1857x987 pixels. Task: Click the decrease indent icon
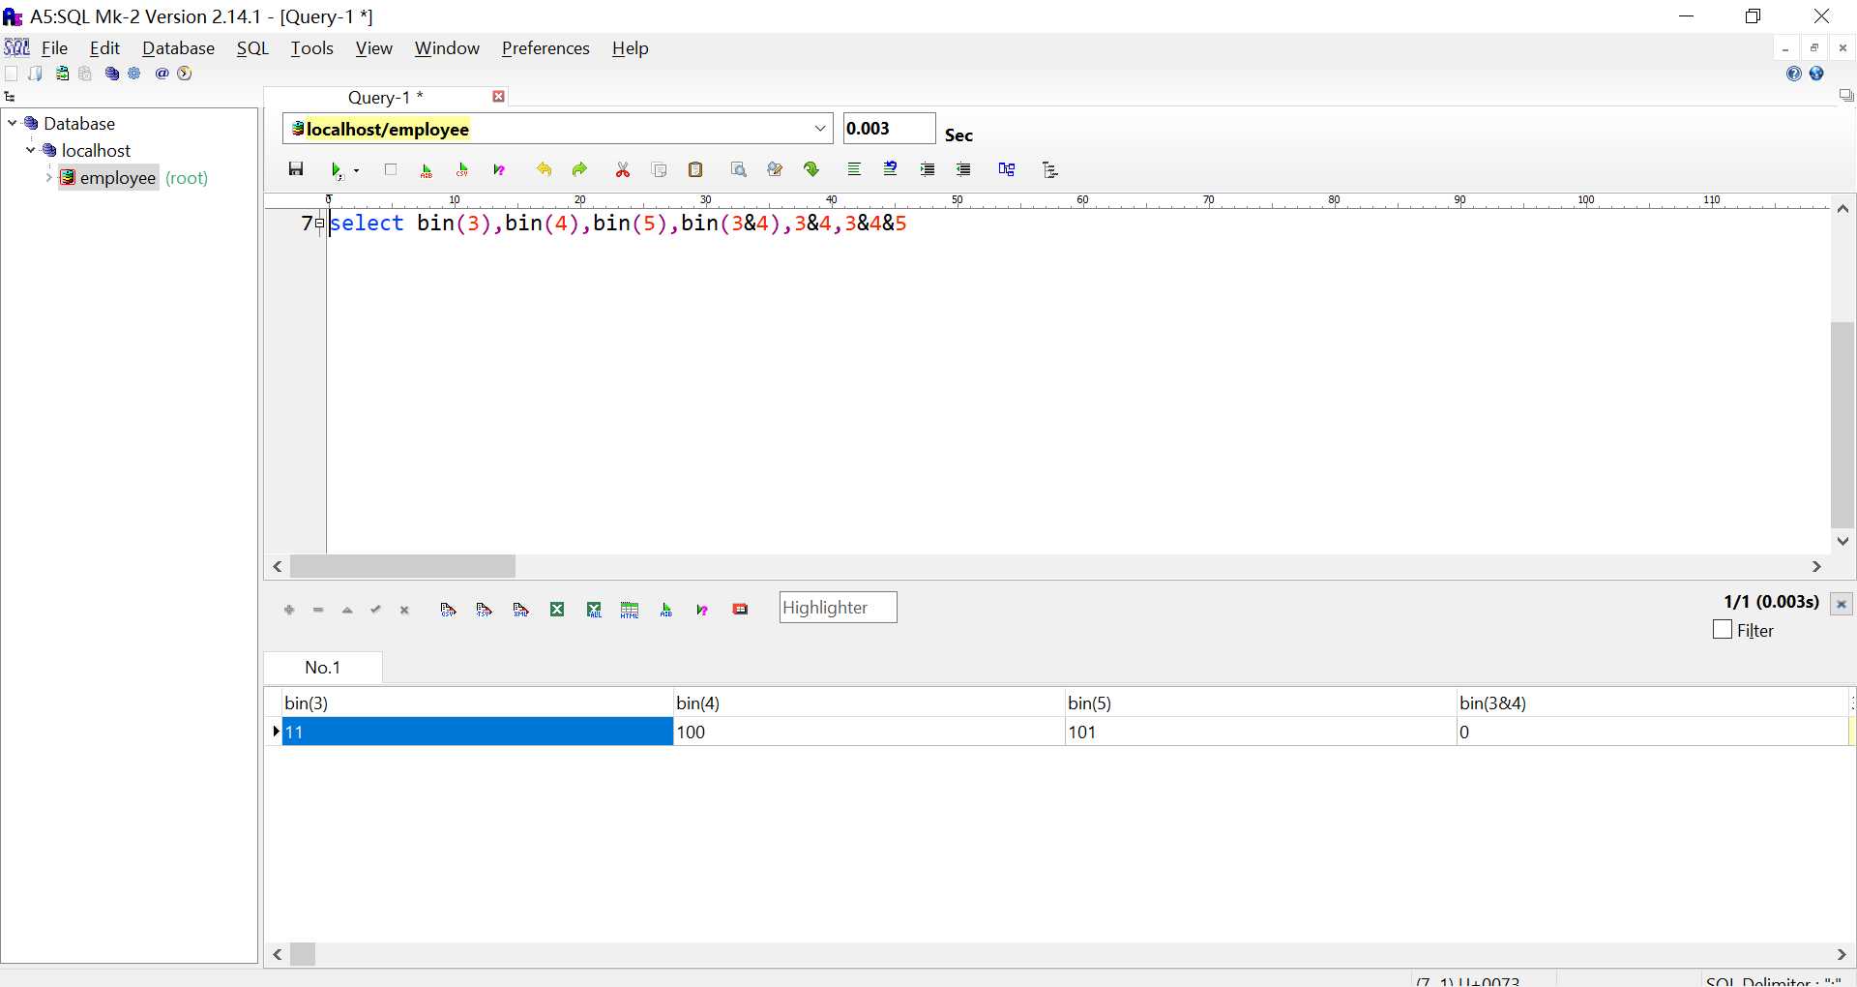coord(963,169)
